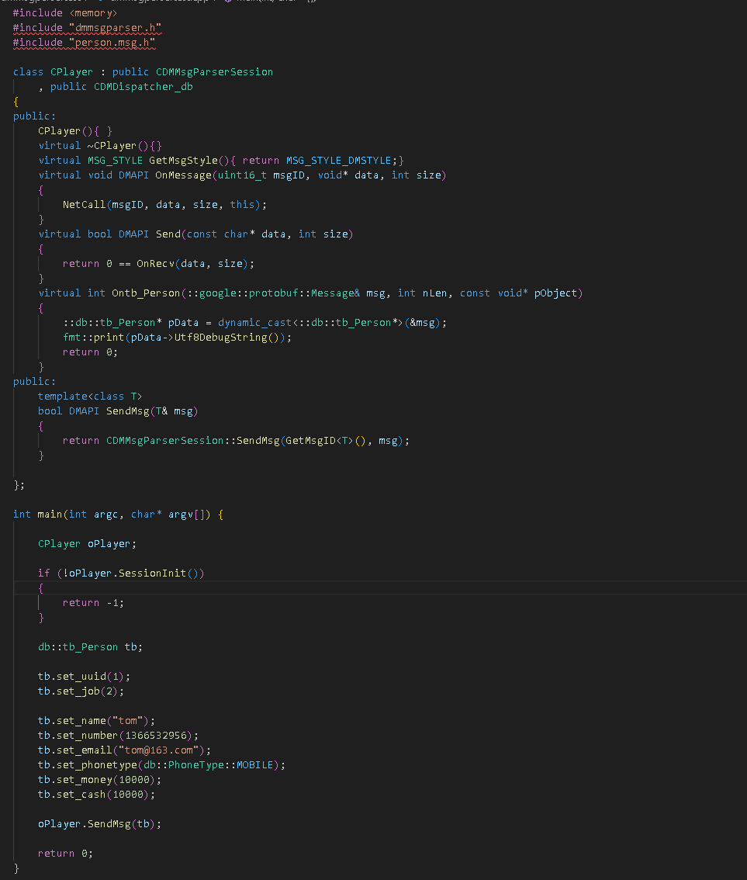Click CDMMsgParserSession in the return statement
747x880 pixels.
[x=165, y=441]
